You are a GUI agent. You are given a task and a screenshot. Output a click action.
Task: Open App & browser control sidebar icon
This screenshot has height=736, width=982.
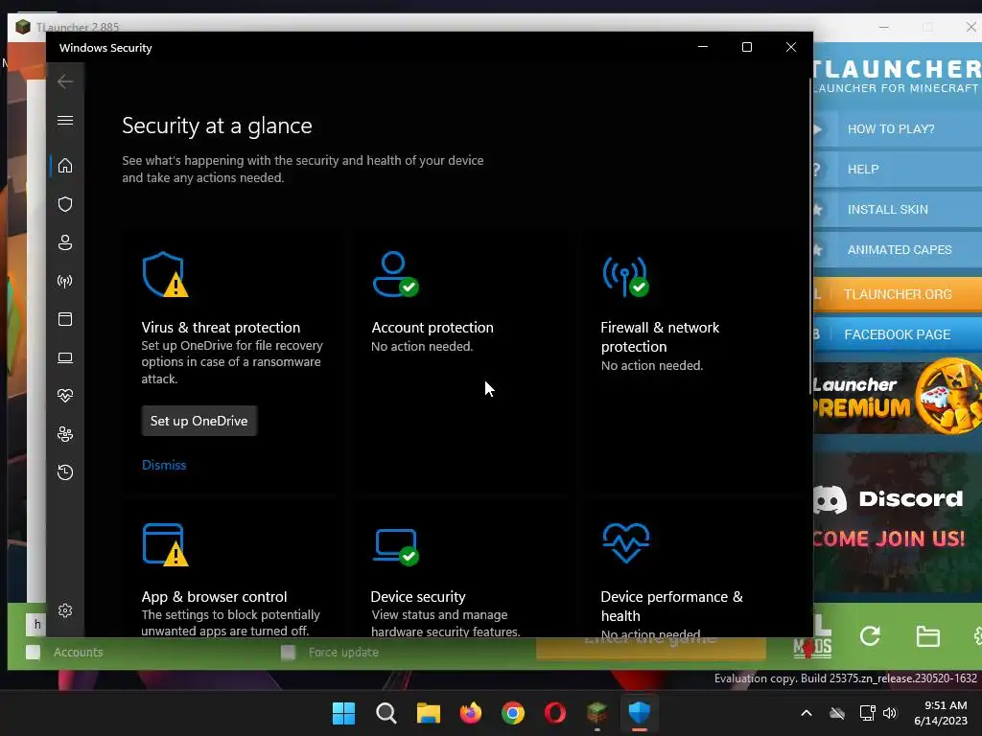click(65, 319)
